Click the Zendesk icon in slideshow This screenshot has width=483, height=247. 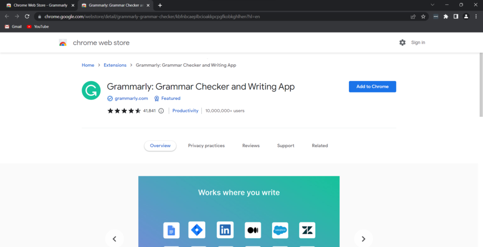point(307,230)
